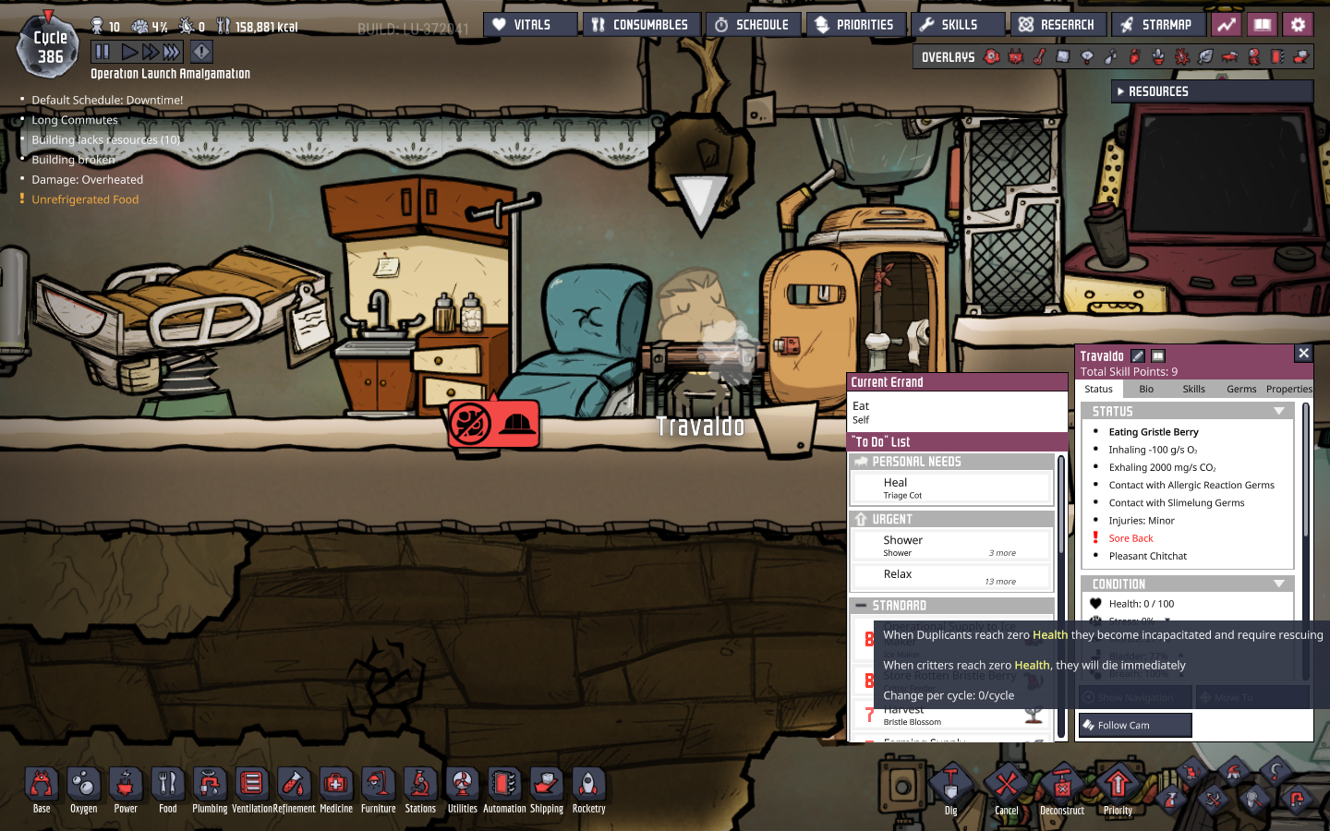Viewport: 1330px width, 831px height.
Task: Switch to Travaldo's Bio tab
Action: pos(1146,389)
